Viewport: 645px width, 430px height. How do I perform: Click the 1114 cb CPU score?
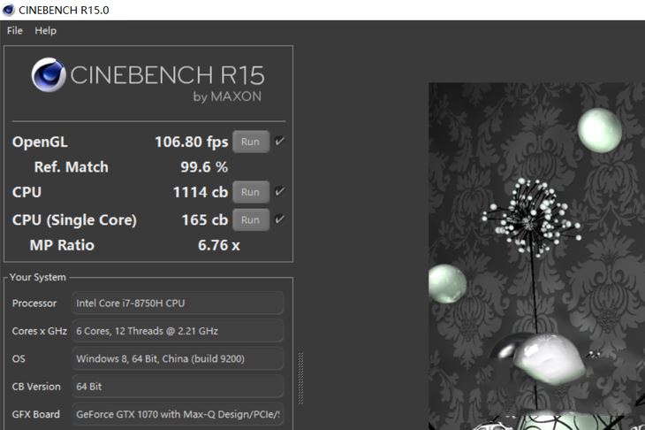pyautogui.click(x=201, y=192)
